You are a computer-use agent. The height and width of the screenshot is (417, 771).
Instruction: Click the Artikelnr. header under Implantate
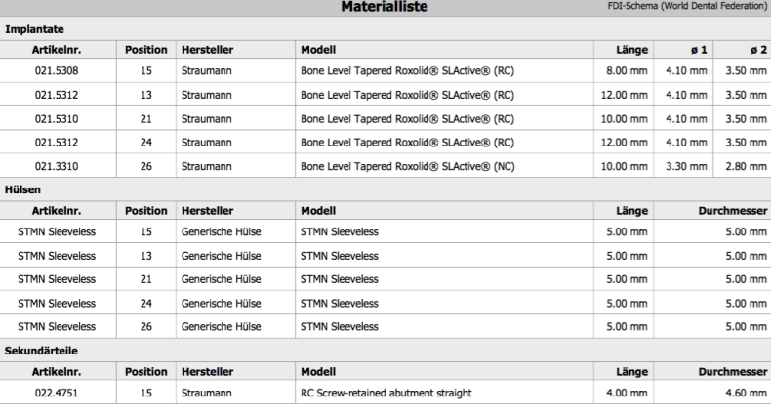point(57,50)
